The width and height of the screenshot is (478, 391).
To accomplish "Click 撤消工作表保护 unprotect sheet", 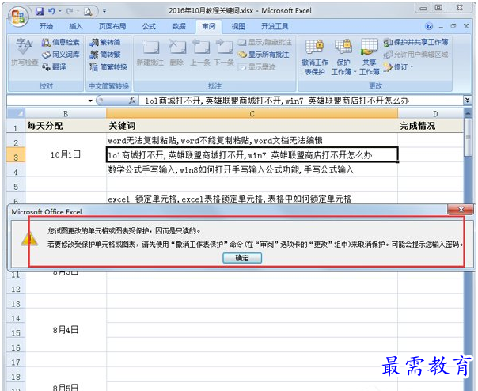I will [x=315, y=57].
